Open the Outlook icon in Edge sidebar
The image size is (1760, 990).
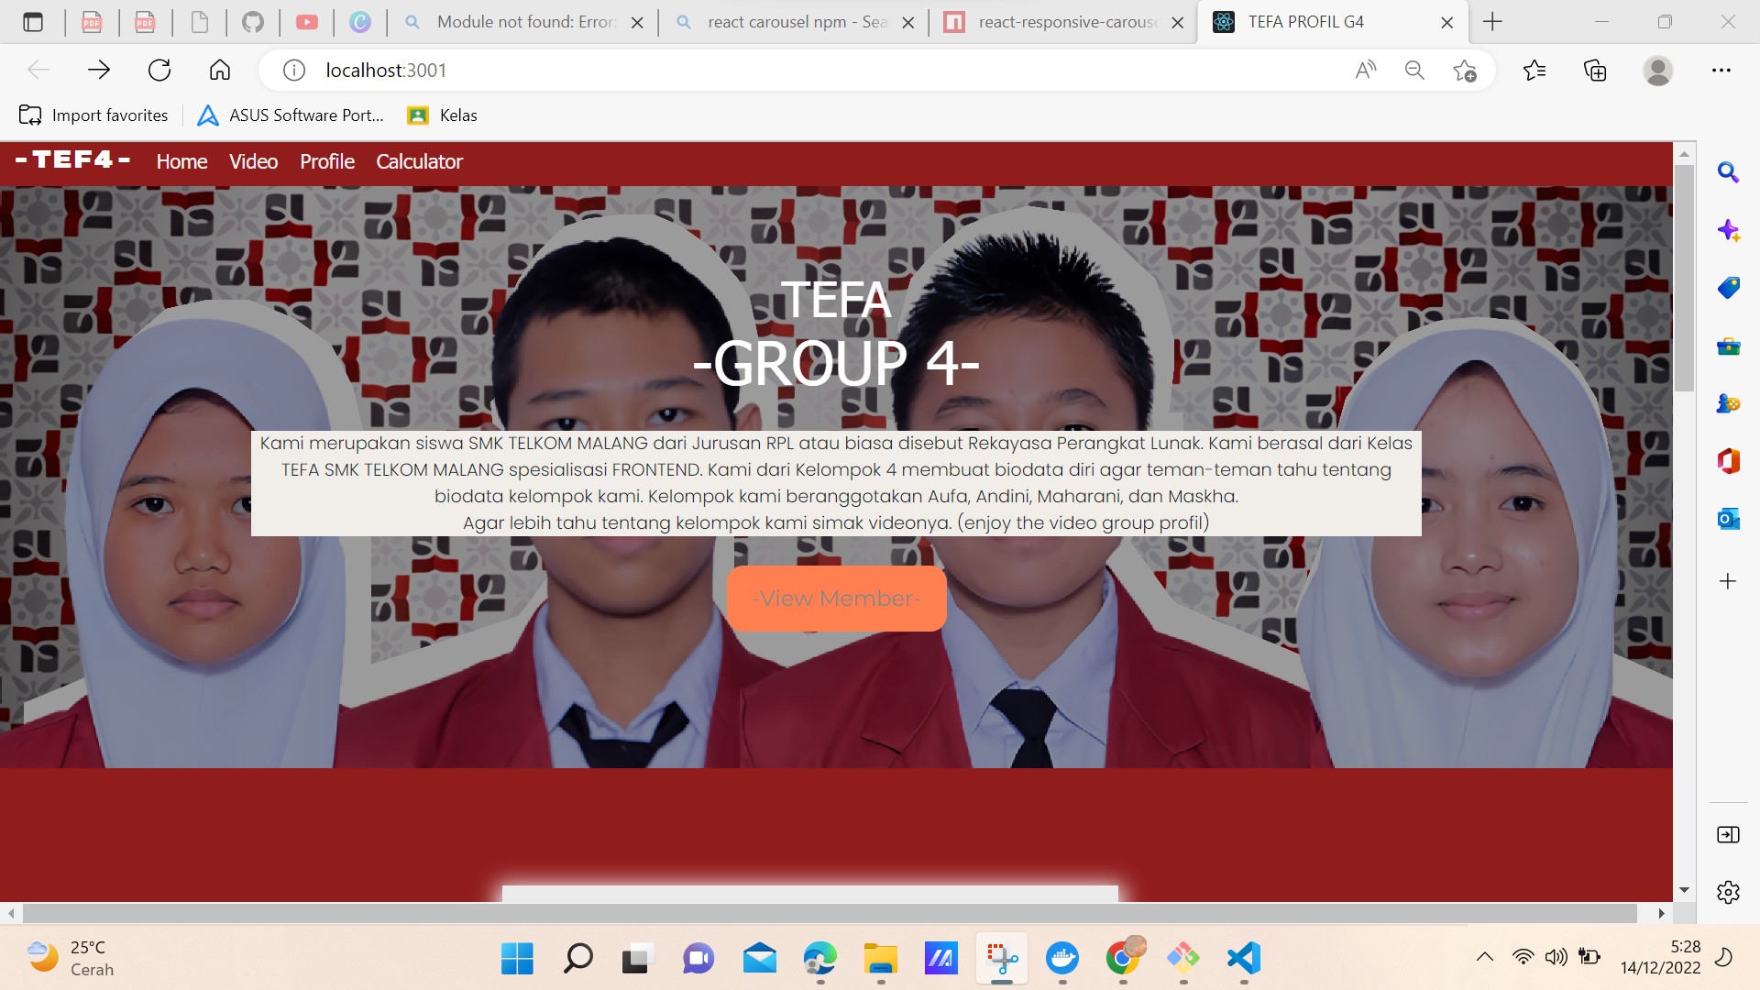[1728, 519]
